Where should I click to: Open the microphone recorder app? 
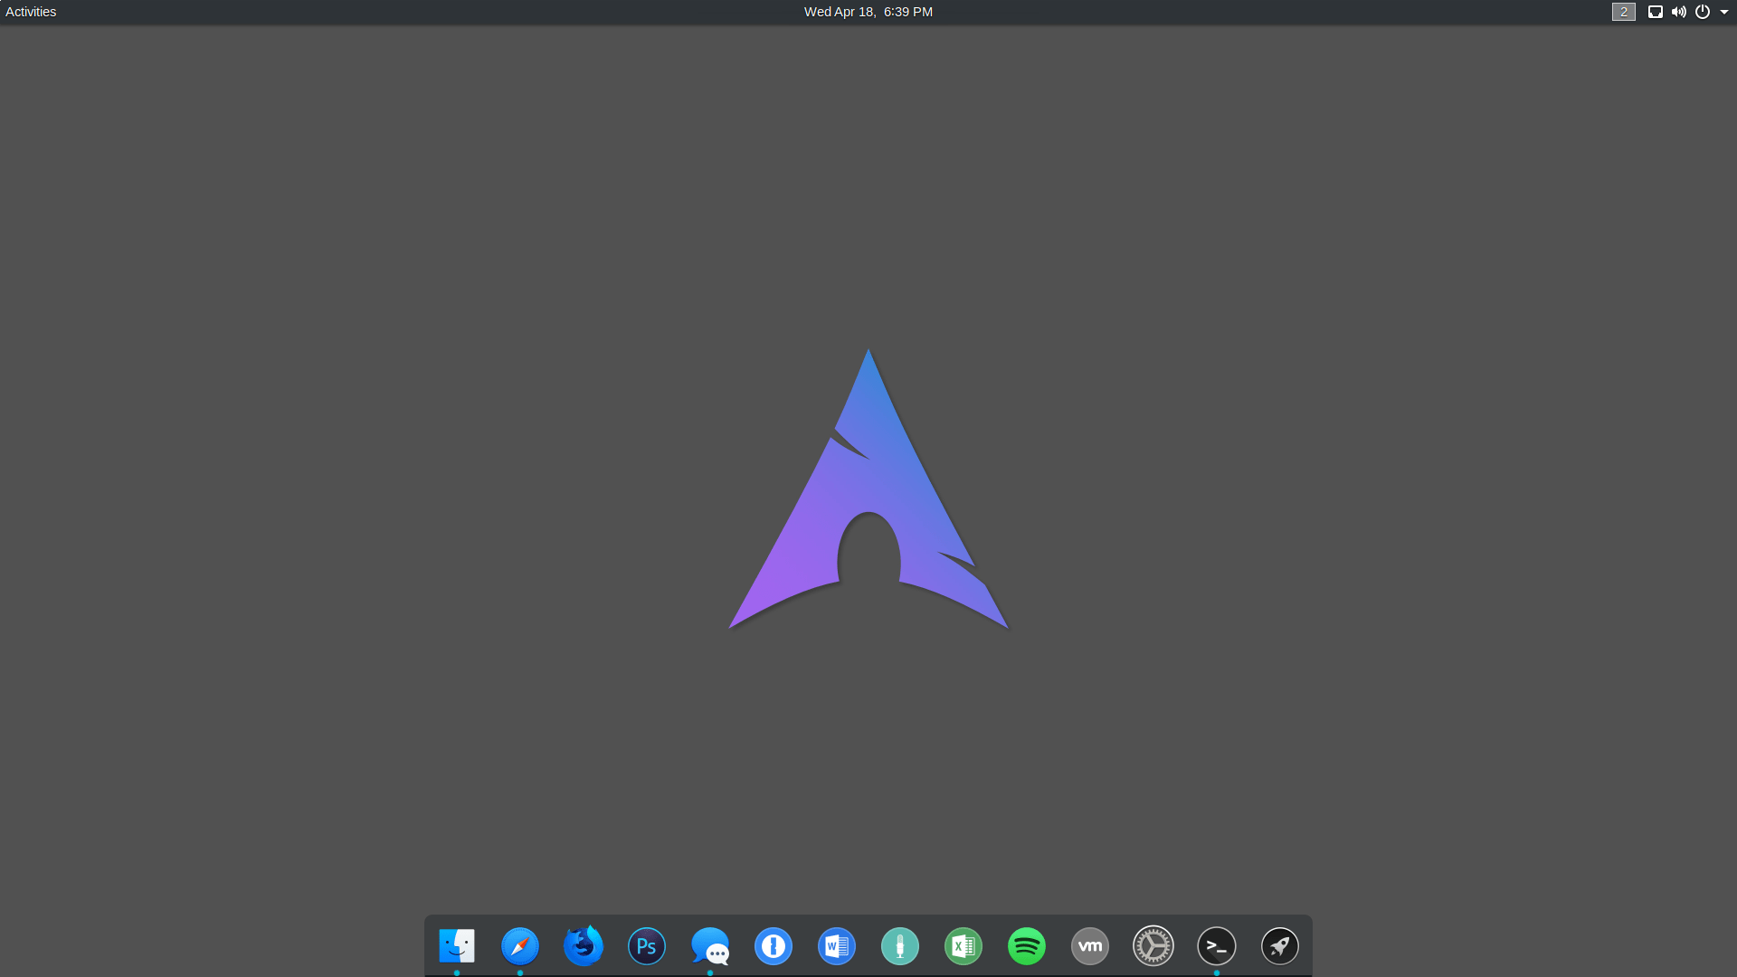tap(899, 946)
